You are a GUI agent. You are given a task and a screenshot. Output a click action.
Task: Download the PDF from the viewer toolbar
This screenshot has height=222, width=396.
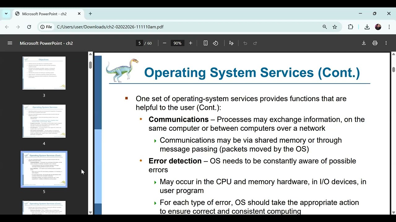[364, 43]
